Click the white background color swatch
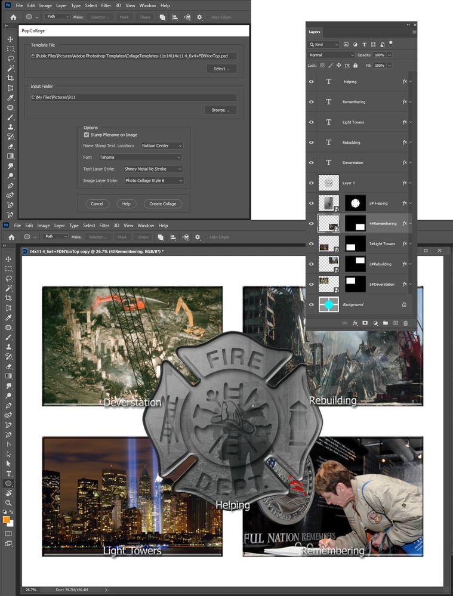The image size is (453, 596). [11, 524]
